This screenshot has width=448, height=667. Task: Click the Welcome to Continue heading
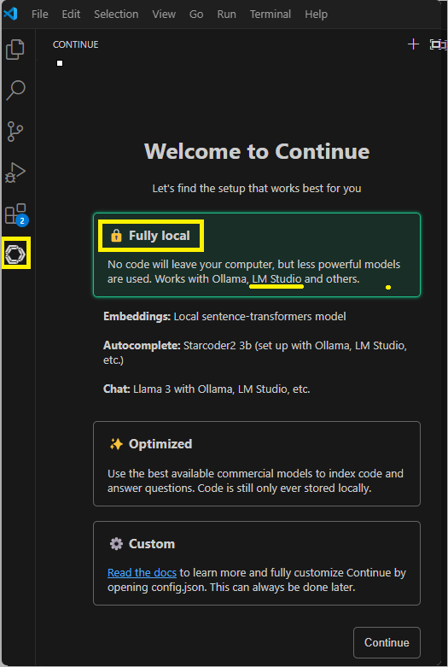257,151
